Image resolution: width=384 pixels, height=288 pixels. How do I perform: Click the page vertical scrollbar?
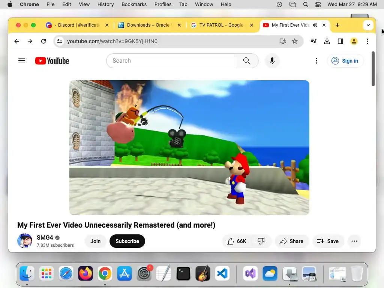[373, 69]
